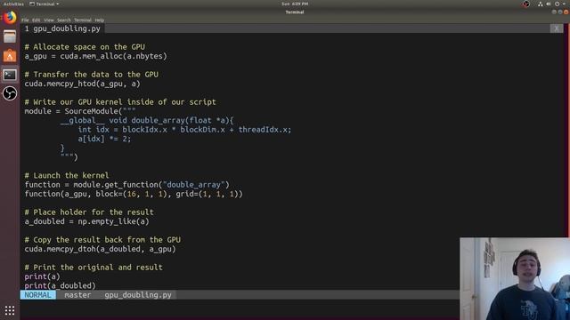
Task: Click the comment '# Place holder for the result'
Action: (x=89, y=212)
